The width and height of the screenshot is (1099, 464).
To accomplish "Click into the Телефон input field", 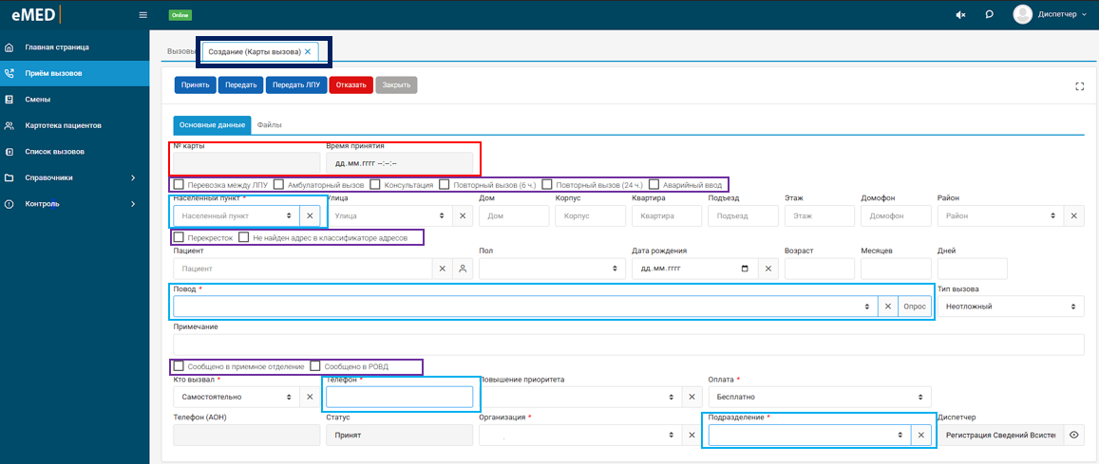I will [x=400, y=397].
